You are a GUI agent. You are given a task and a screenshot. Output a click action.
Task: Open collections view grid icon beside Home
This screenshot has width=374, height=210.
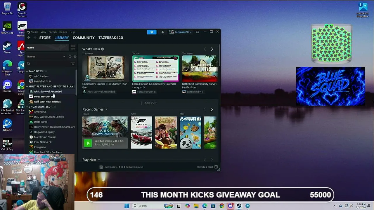point(73,48)
